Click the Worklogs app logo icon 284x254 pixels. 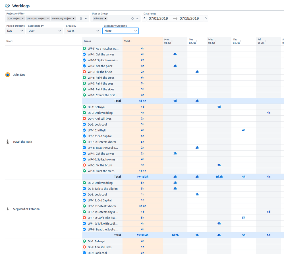pyautogui.click(x=7, y=6)
